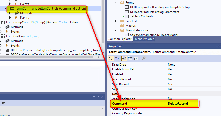
Task: Collapse the Data category in Properties
Action: pyautogui.click(x=109, y=94)
